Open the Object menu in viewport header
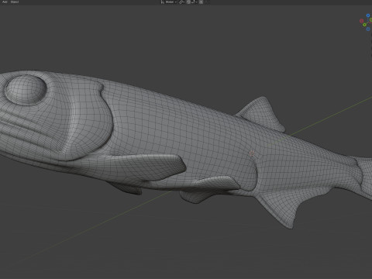This screenshot has width=372, height=279. (x=15, y=2)
